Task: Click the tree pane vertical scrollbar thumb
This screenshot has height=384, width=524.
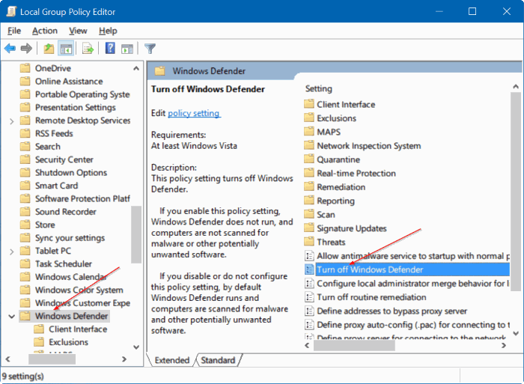Action: (135, 234)
